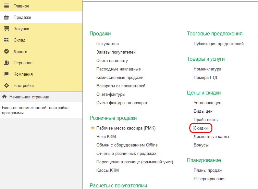258x189 pixels.
Task: Open the Персонал section
Action: coord(41,63)
